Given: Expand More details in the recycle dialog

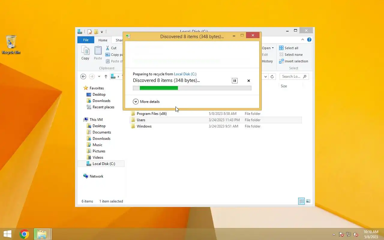Looking at the screenshot, I should click(146, 102).
